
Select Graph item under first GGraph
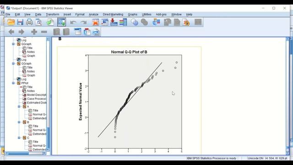29,56
